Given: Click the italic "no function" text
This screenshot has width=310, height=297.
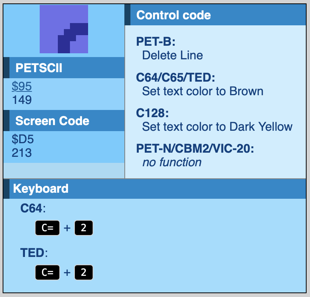Looking at the screenshot, I should 172,162.
